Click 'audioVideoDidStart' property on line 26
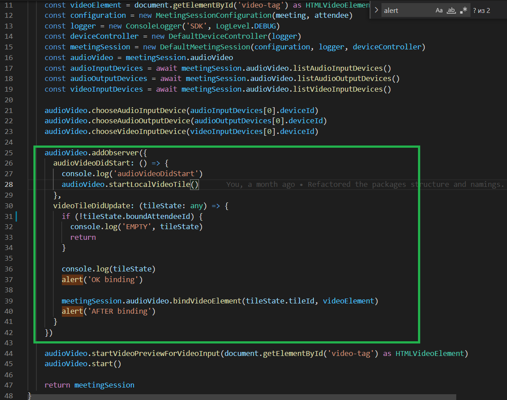 (92, 163)
